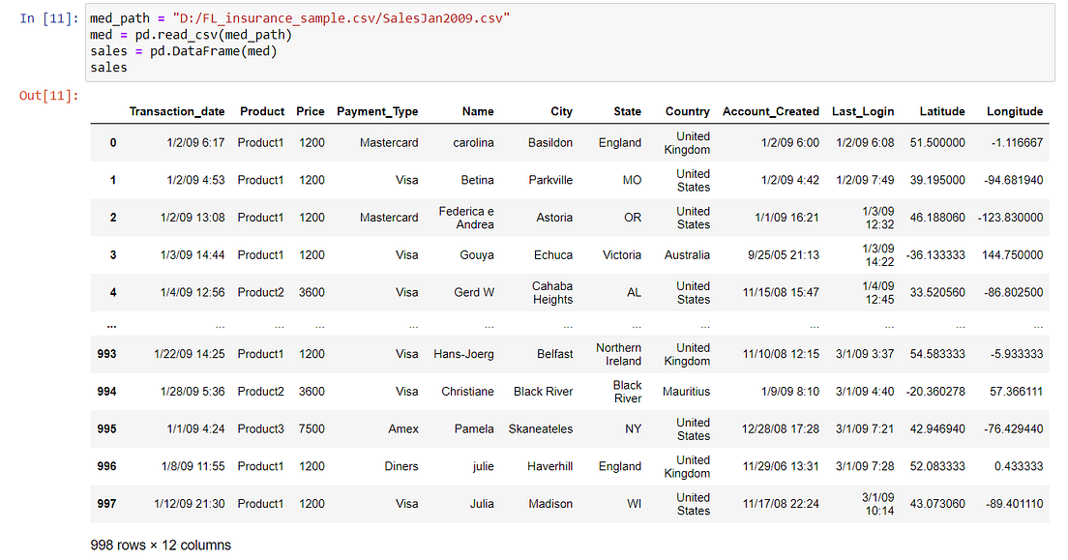Select the Product3 value in row 995

pyautogui.click(x=261, y=428)
